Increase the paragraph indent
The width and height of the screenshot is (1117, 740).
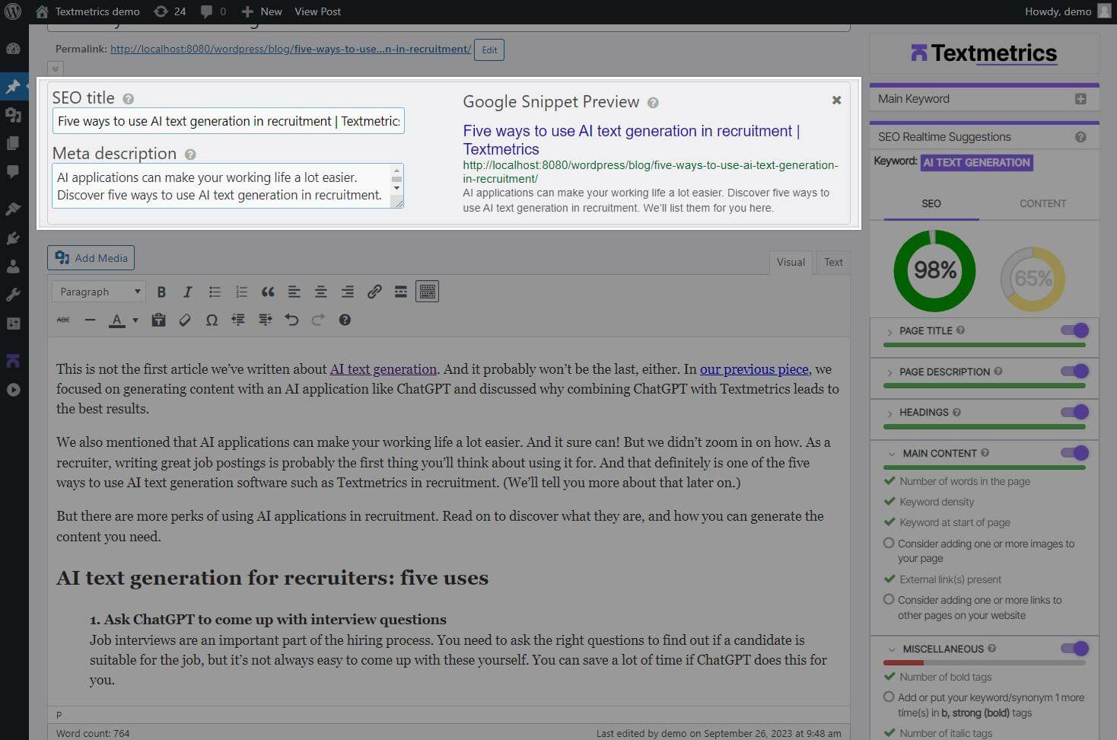pyautogui.click(x=265, y=320)
